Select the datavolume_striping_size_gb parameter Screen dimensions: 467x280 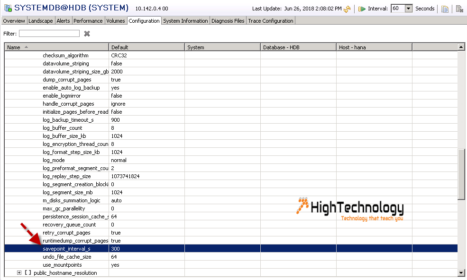[231, 72]
